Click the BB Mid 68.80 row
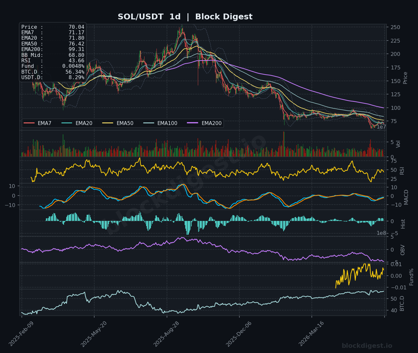This screenshot has width=418, height=353. [53, 55]
